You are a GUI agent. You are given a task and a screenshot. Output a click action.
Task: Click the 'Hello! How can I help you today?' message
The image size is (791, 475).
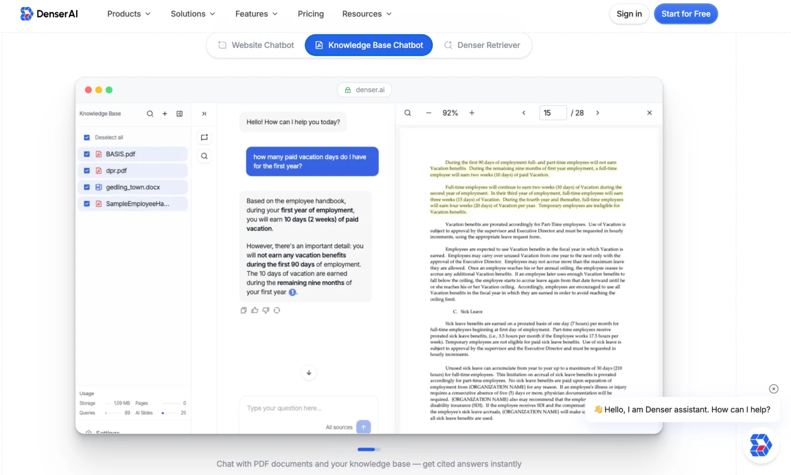[293, 122]
